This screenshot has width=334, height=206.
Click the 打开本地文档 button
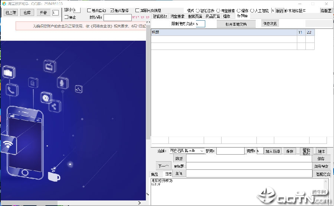click(x=236, y=24)
